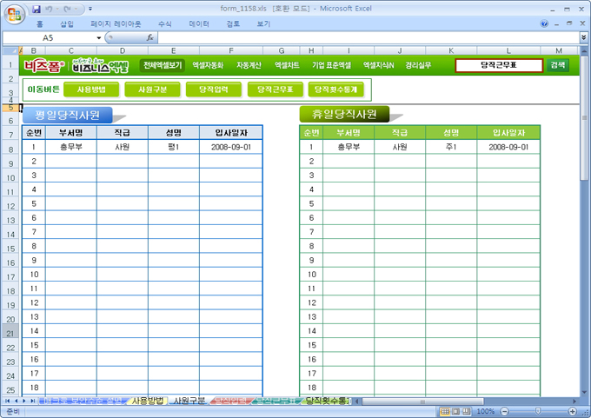Image resolution: width=591 pixels, height=418 pixels.
Task: Undo the last action from the quick toolbar
Action: pyautogui.click(x=50, y=8)
